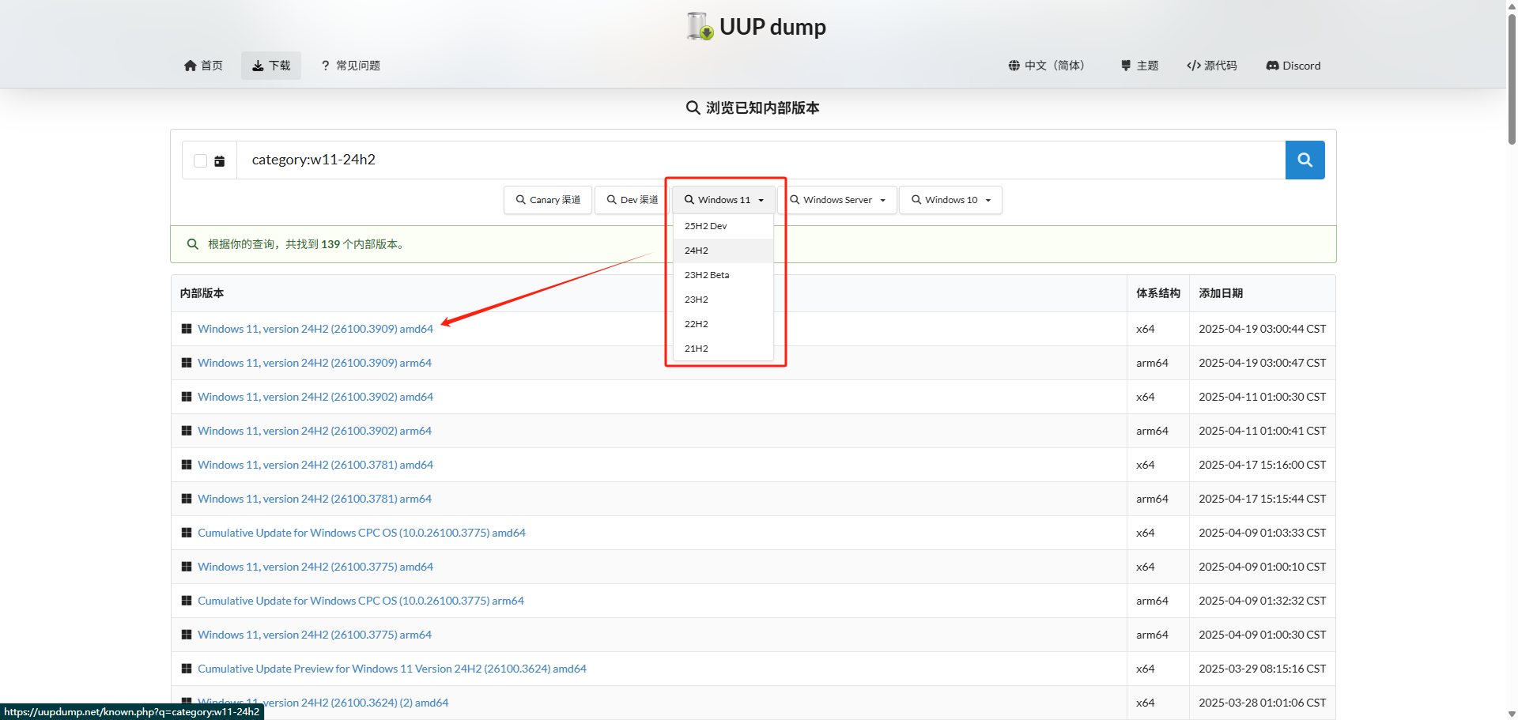Open Cumulative Update Preview 24H2 (26100.3624) amd64
This screenshot has height=720, width=1518.
point(392,669)
